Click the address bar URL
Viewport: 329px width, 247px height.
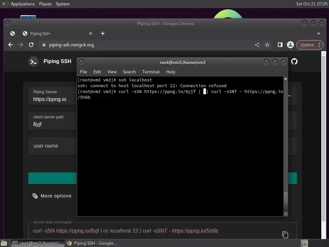pyautogui.click(x=71, y=45)
